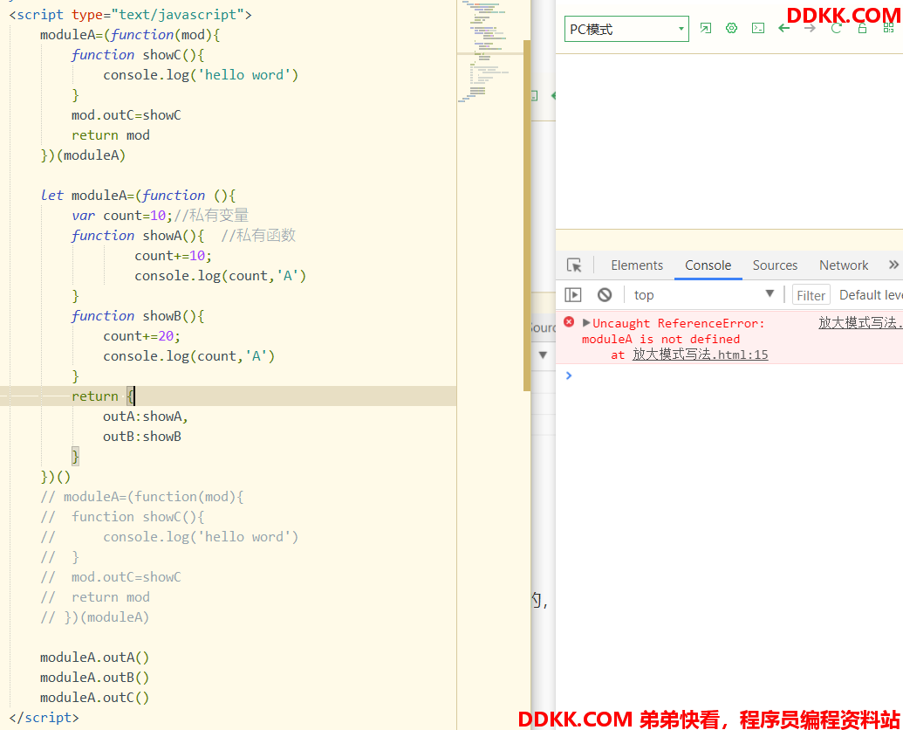Click the opening script type tag line
This screenshot has width=903, height=730.
130,14
